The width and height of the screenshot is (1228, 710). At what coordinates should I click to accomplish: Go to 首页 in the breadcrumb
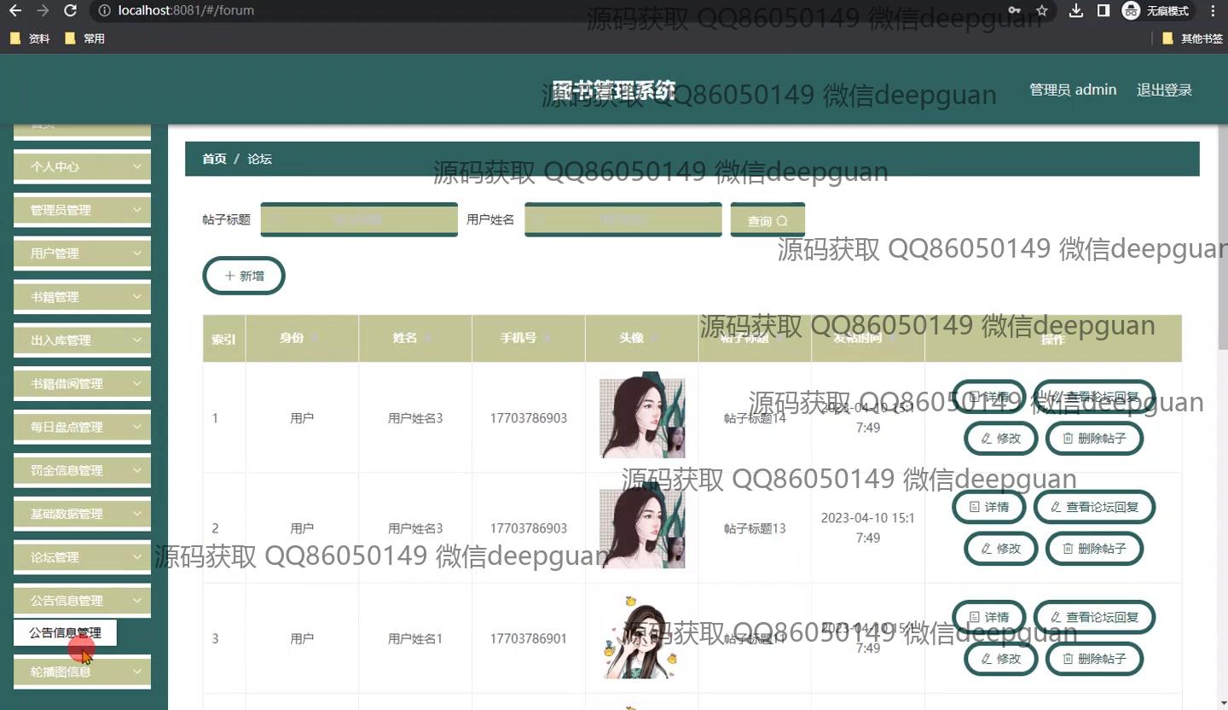pyautogui.click(x=214, y=159)
